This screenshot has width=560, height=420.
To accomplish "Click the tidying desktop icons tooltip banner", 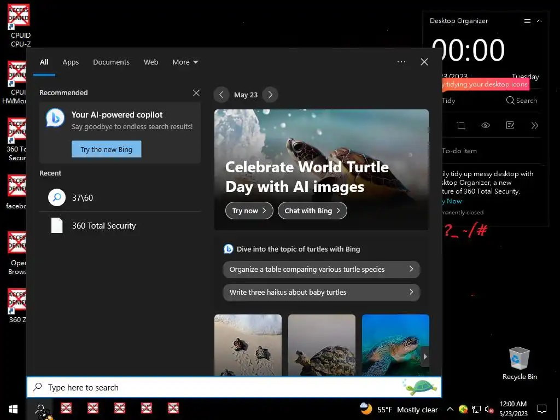I will (x=486, y=84).
